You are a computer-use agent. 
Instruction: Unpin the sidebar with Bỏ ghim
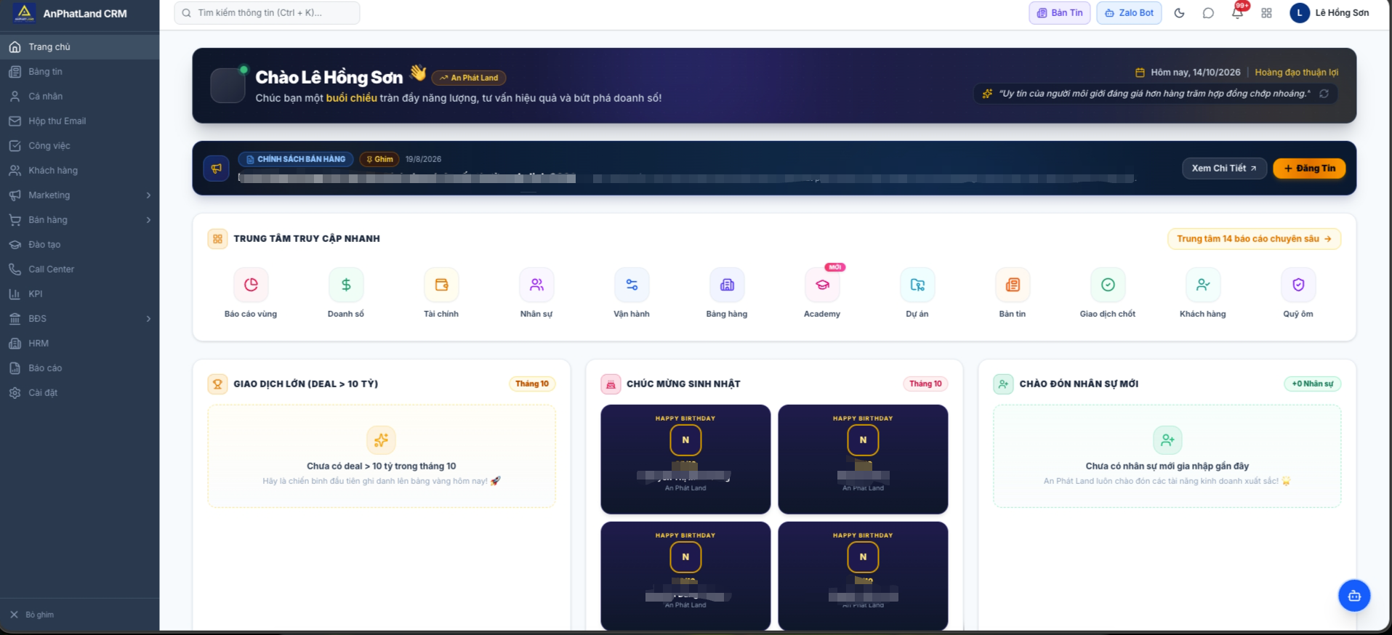(33, 615)
